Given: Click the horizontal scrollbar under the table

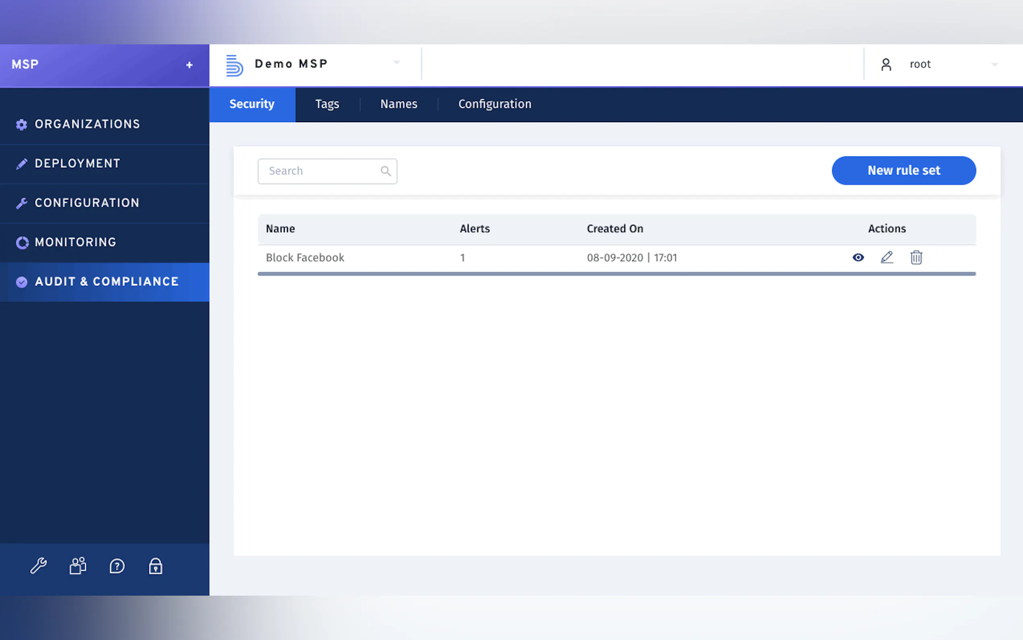Looking at the screenshot, I should tap(616, 274).
